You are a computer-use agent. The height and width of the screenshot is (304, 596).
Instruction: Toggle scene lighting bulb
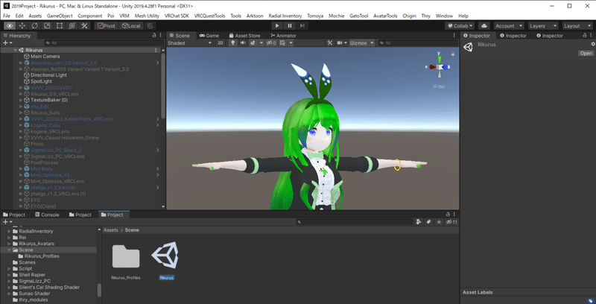233,43
